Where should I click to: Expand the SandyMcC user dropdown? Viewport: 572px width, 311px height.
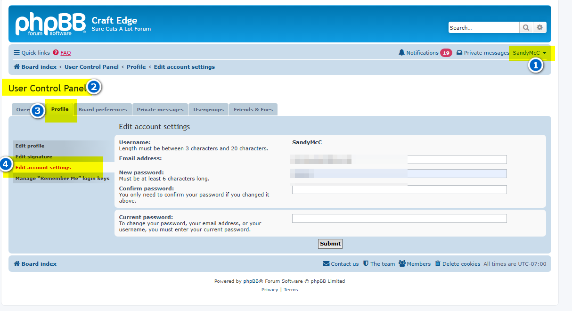(530, 53)
